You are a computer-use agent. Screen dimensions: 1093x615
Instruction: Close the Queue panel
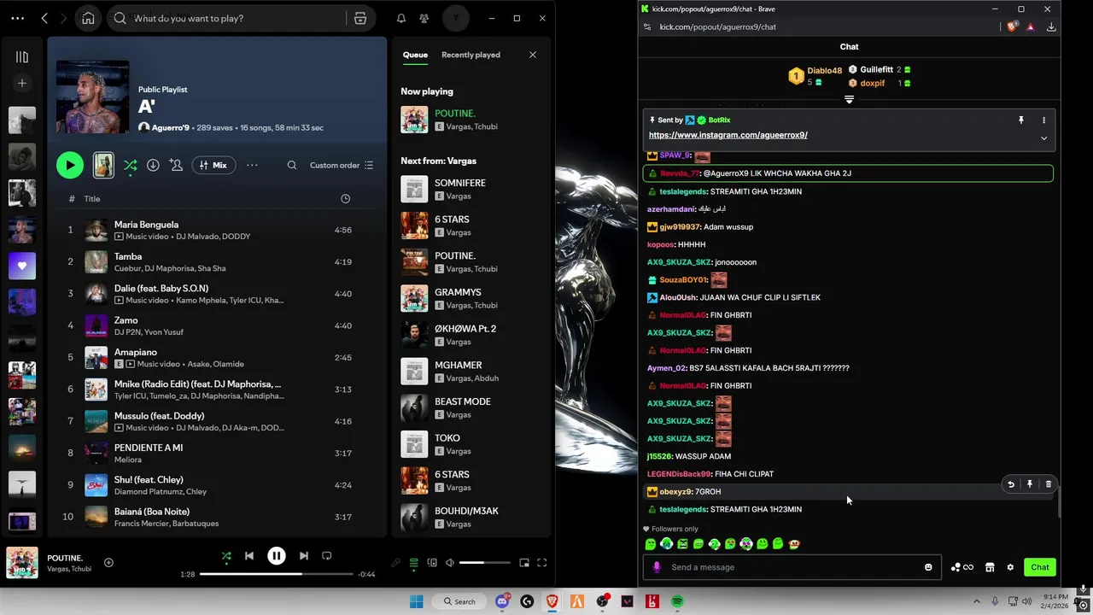pos(533,55)
